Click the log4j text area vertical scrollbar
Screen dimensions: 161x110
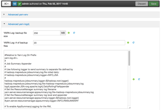[x=129, y=58]
